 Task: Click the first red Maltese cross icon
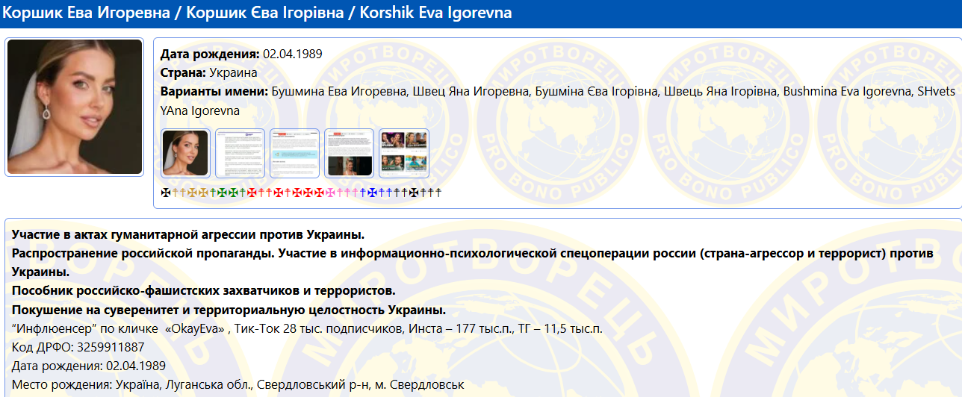251,193
